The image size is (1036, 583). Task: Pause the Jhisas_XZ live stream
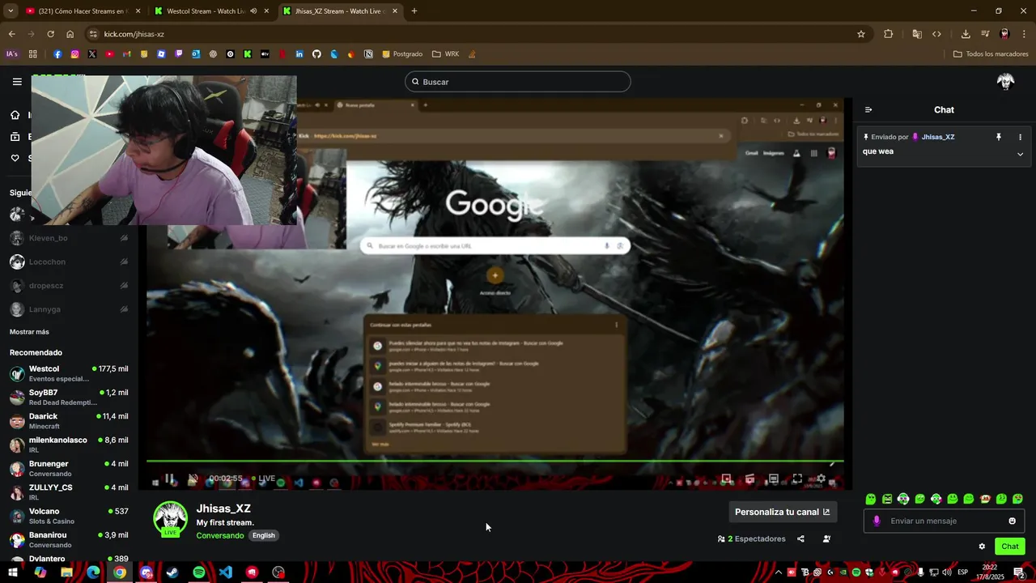[x=169, y=479]
